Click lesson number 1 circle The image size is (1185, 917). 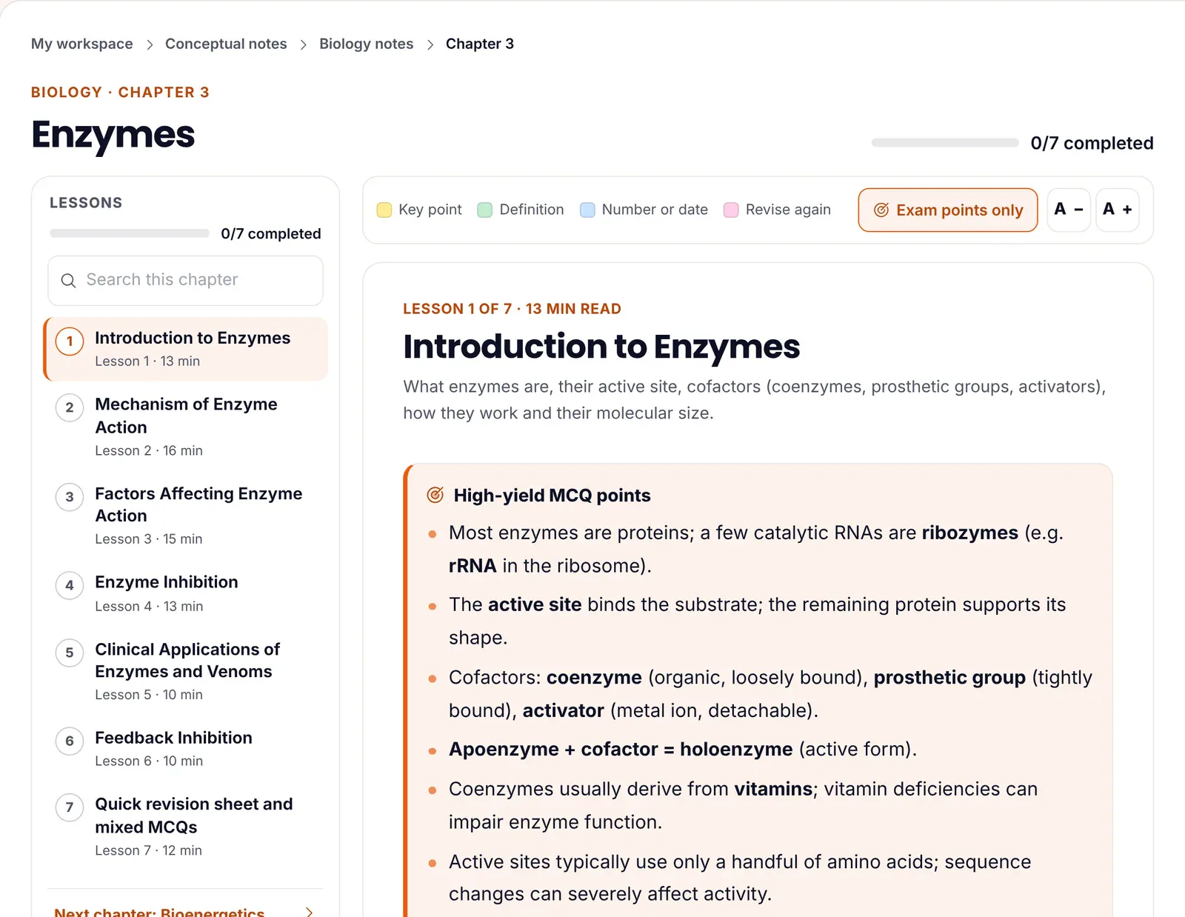click(70, 341)
